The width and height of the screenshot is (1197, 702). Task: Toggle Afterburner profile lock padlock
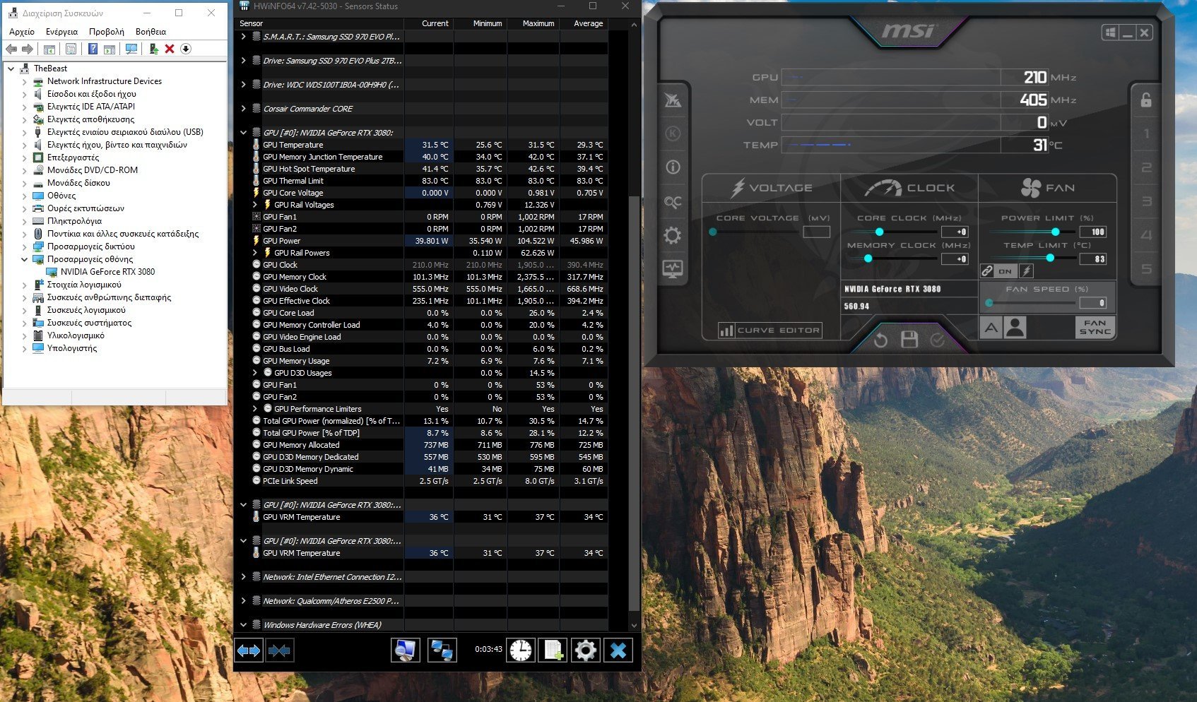coord(1146,100)
